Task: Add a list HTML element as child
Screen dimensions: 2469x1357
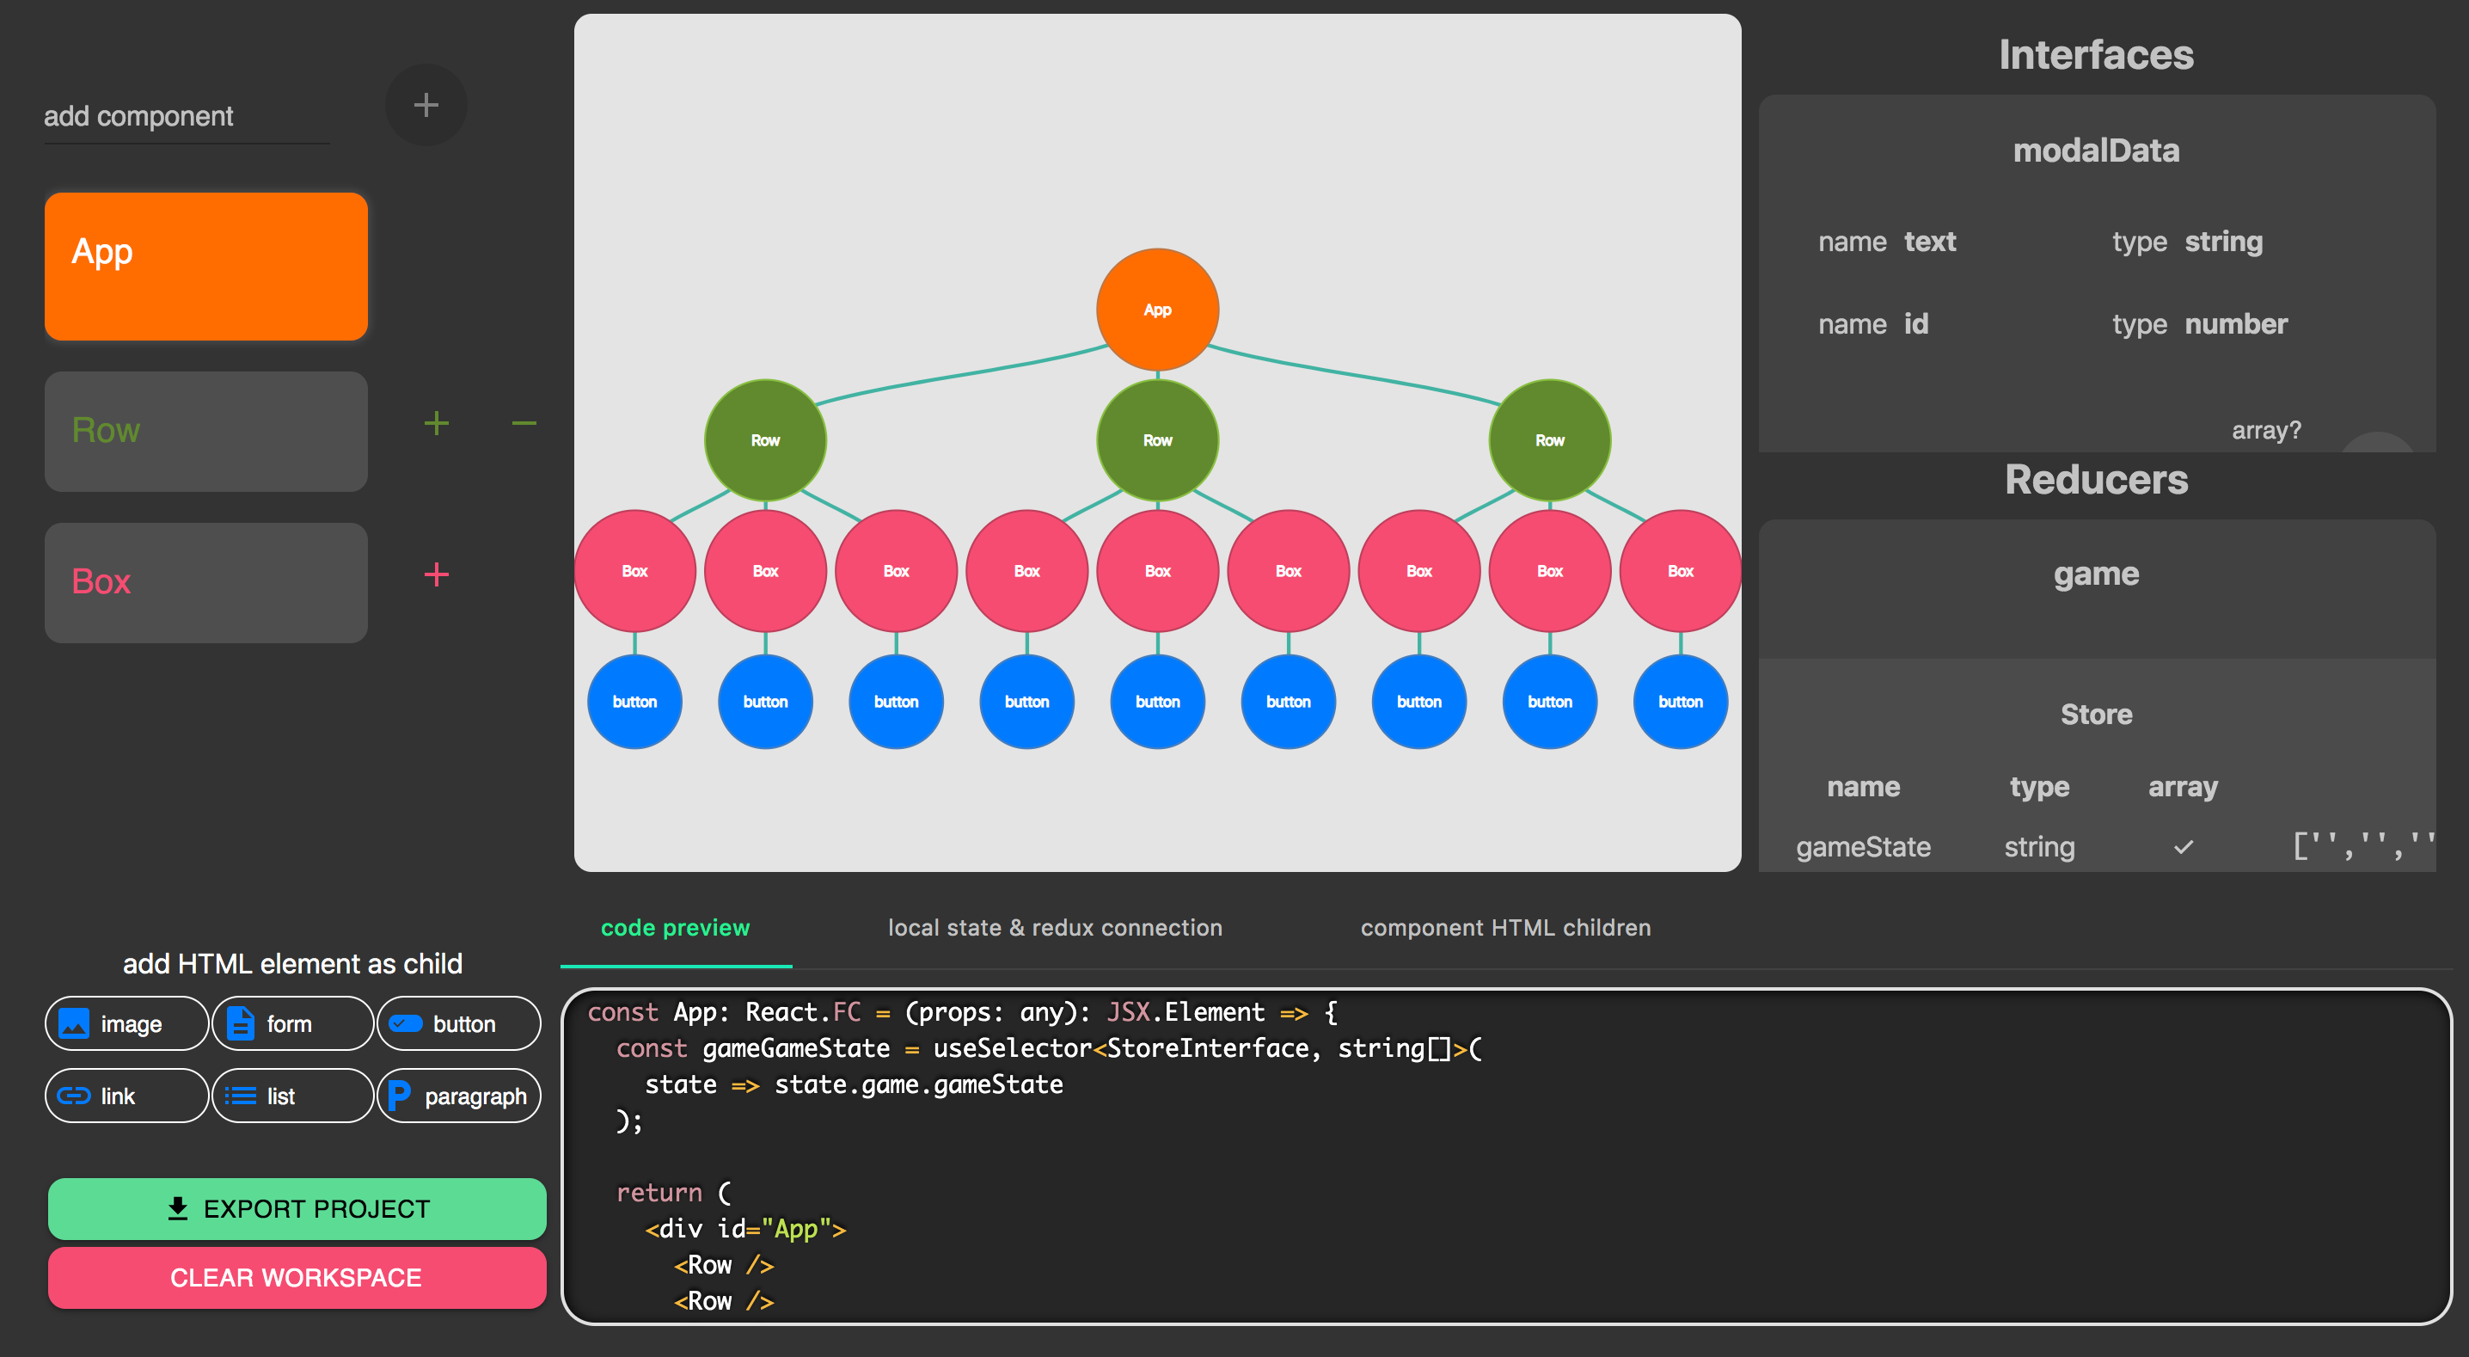Action: (291, 1096)
